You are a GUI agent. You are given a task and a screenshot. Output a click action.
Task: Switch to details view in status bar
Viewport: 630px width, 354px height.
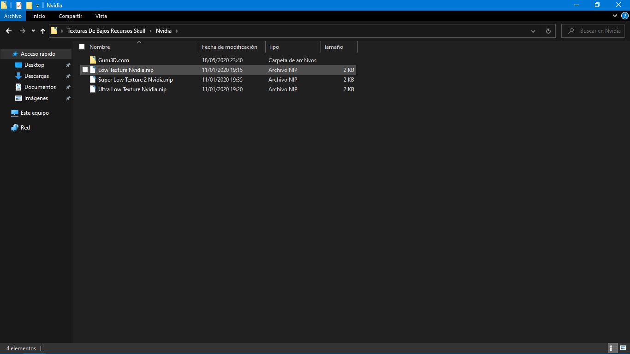tap(613, 348)
